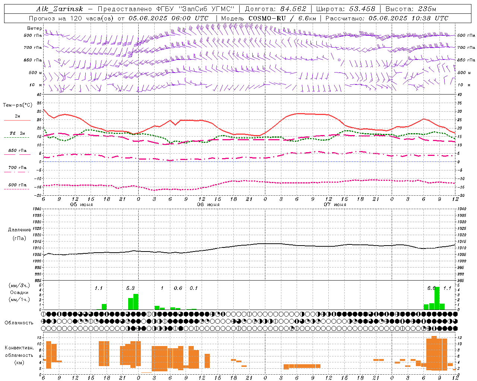Click the 'Рассчитано: 05.06.2025 10:38 UTC' text

pos(387,18)
